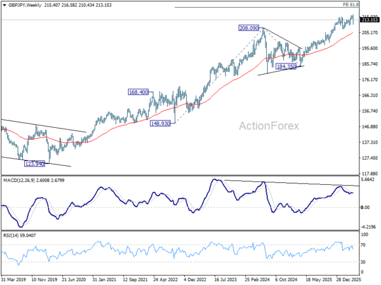
Task: Click the current price tag 213.153
Action: tap(370, 20)
